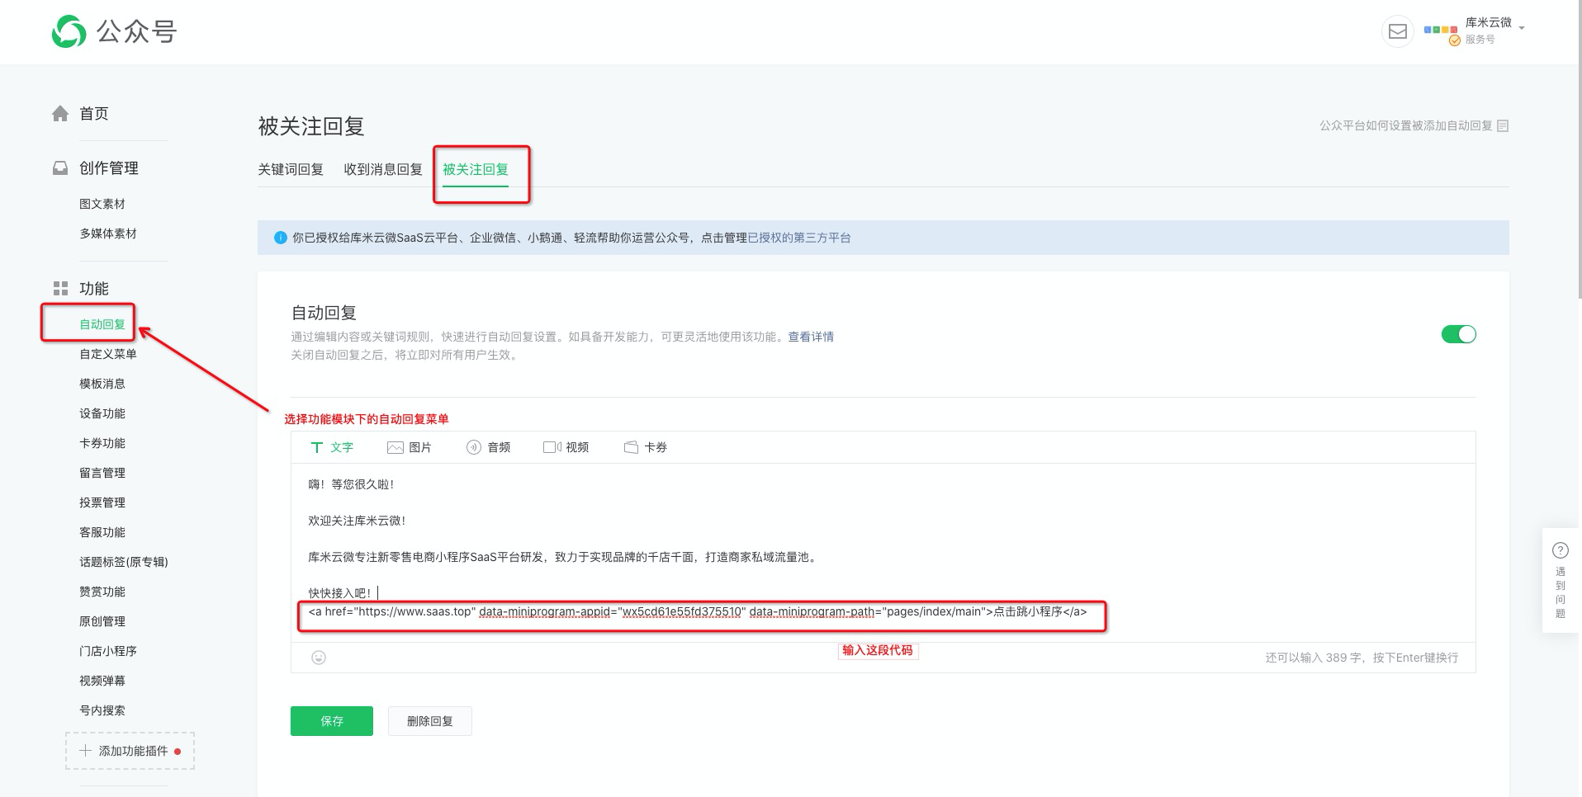
Task: Open 号内搜索 in sidebar
Action: [x=102, y=710]
